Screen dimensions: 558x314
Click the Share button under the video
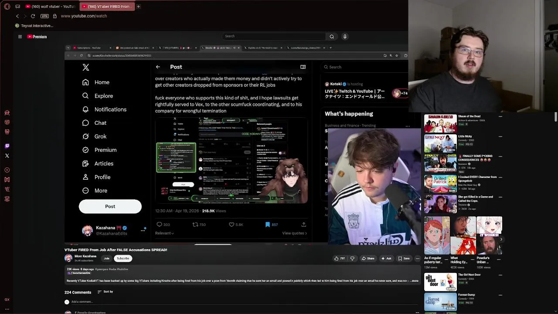pyautogui.click(x=368, y=258)
